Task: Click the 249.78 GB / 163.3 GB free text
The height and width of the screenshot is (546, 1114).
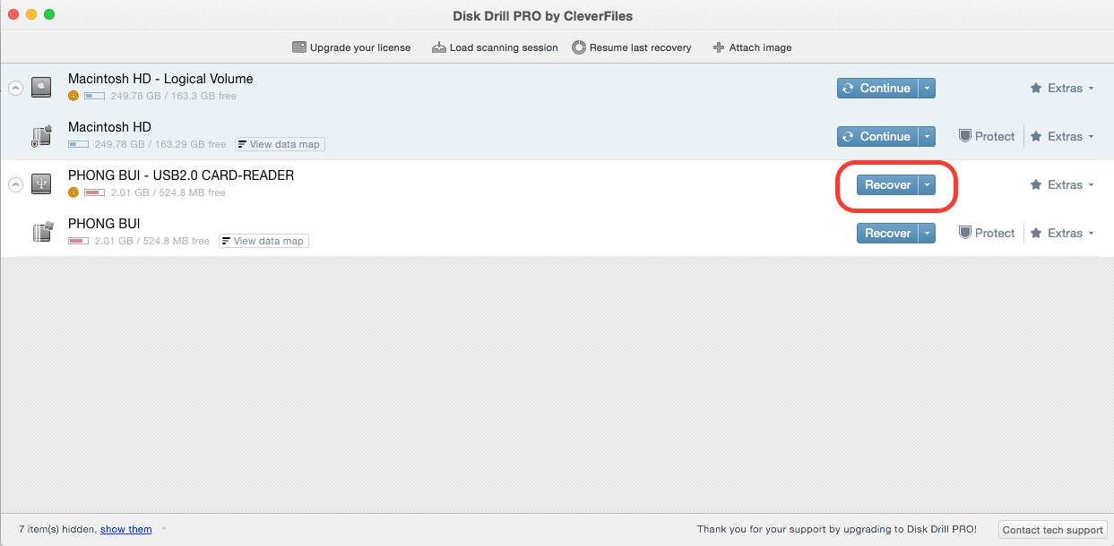Action: tap(174, 96)
